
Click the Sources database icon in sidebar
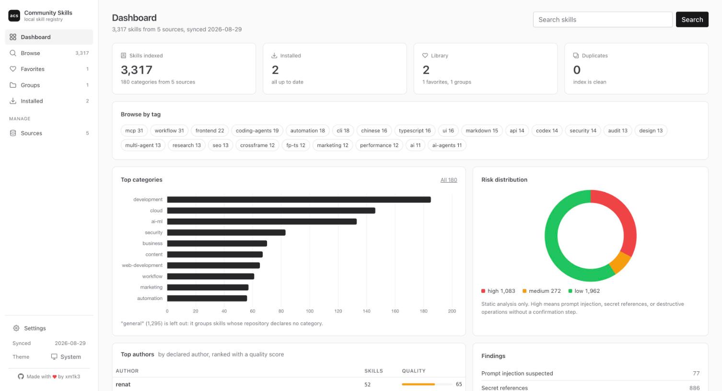click(13, 133)
